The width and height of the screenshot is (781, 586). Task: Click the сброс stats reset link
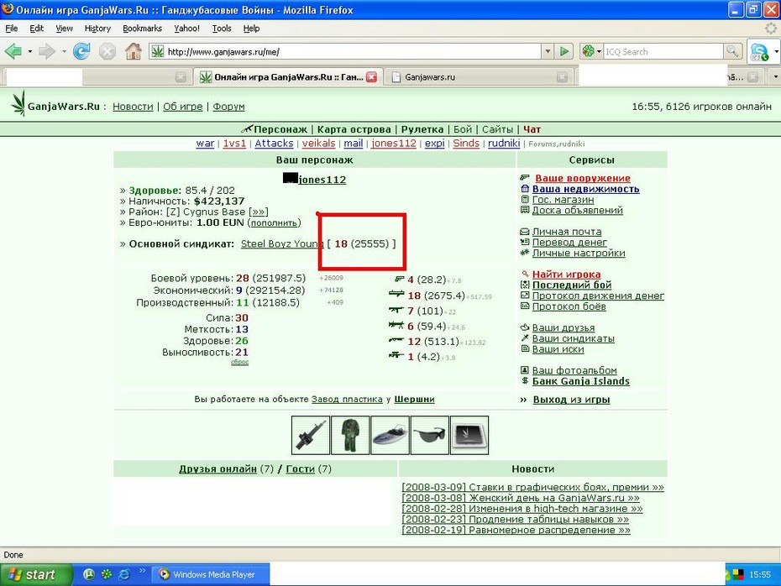coord(239,362)
